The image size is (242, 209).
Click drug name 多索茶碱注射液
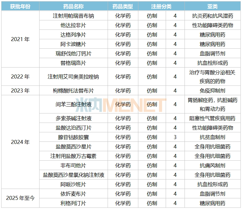pos(74,118)
